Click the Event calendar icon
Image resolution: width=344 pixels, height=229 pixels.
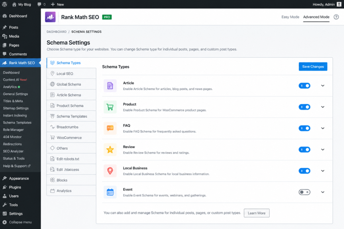point(110,192)
